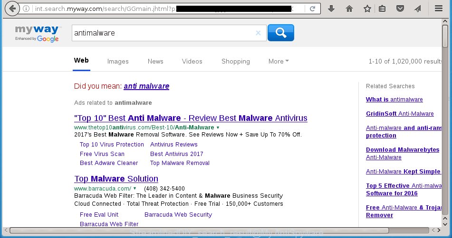Click the 'anti malware' suggestion link

146,86
